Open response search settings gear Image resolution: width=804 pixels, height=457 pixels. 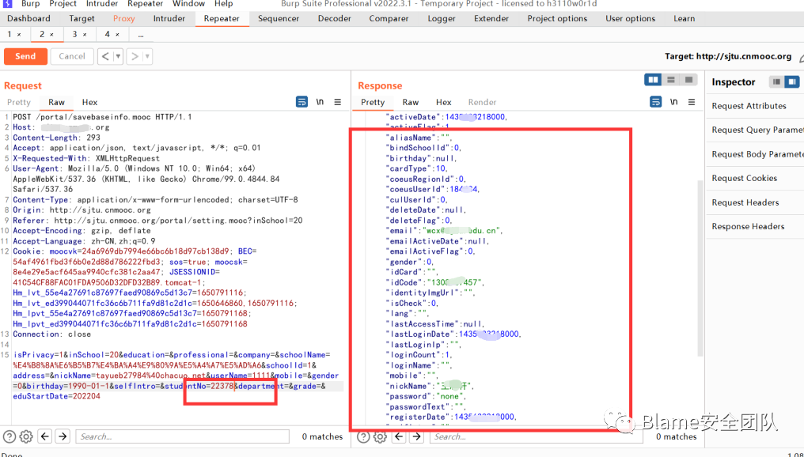(380, 437)
